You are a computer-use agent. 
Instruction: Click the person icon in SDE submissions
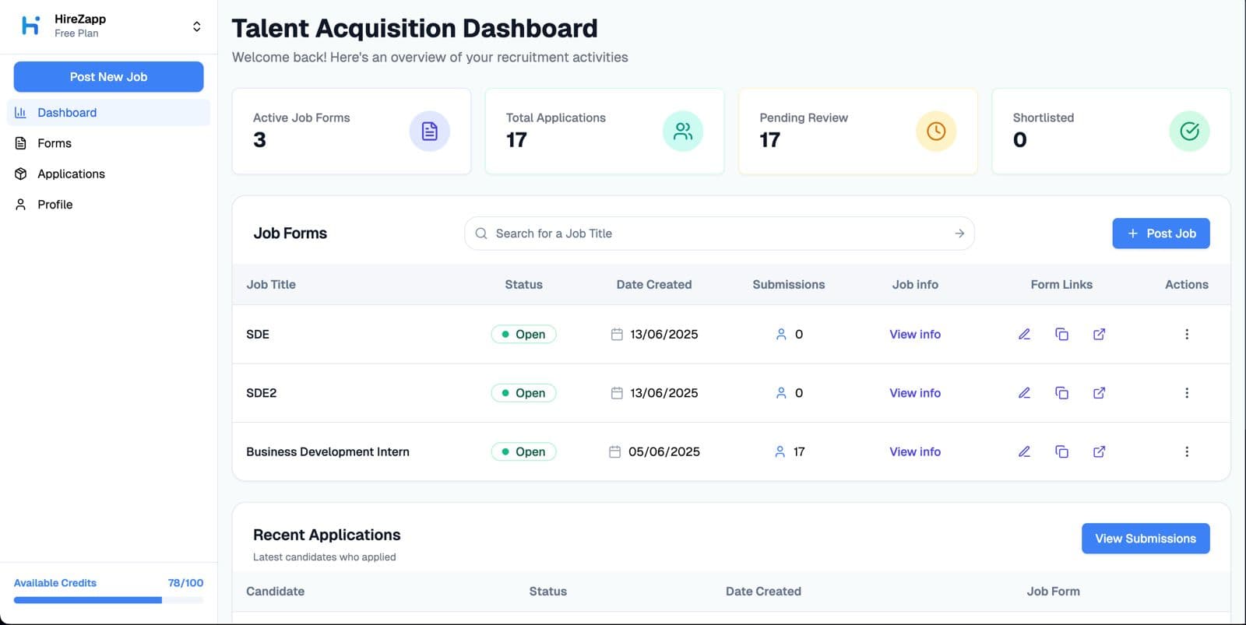tap(781, 334)
